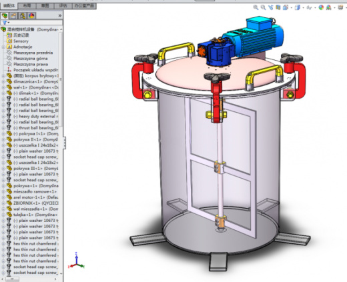Screen dimensions: 347x282
Task: Click the Edit Appearance color ball icon
Action: click(x=321, y=7)
